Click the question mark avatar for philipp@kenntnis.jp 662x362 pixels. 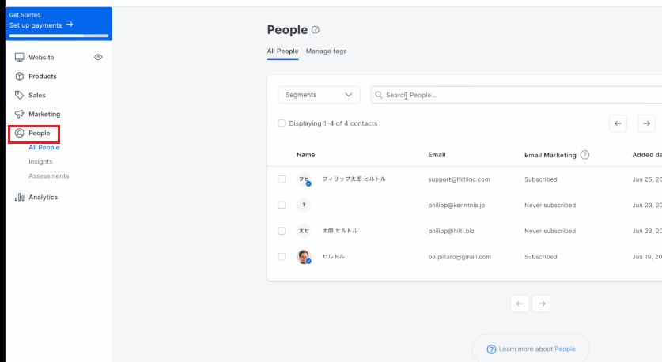pyautogui.click(x=304, y=205)
